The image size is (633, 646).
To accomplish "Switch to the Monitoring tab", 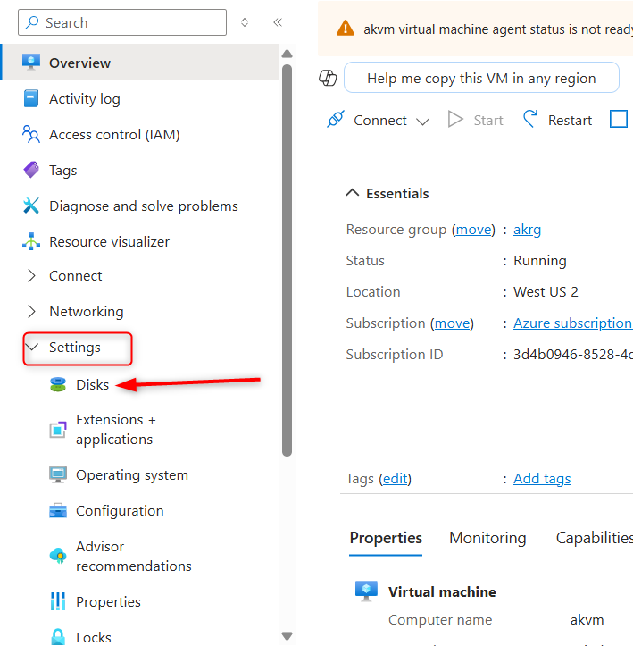I will click(x=487, y=538).
